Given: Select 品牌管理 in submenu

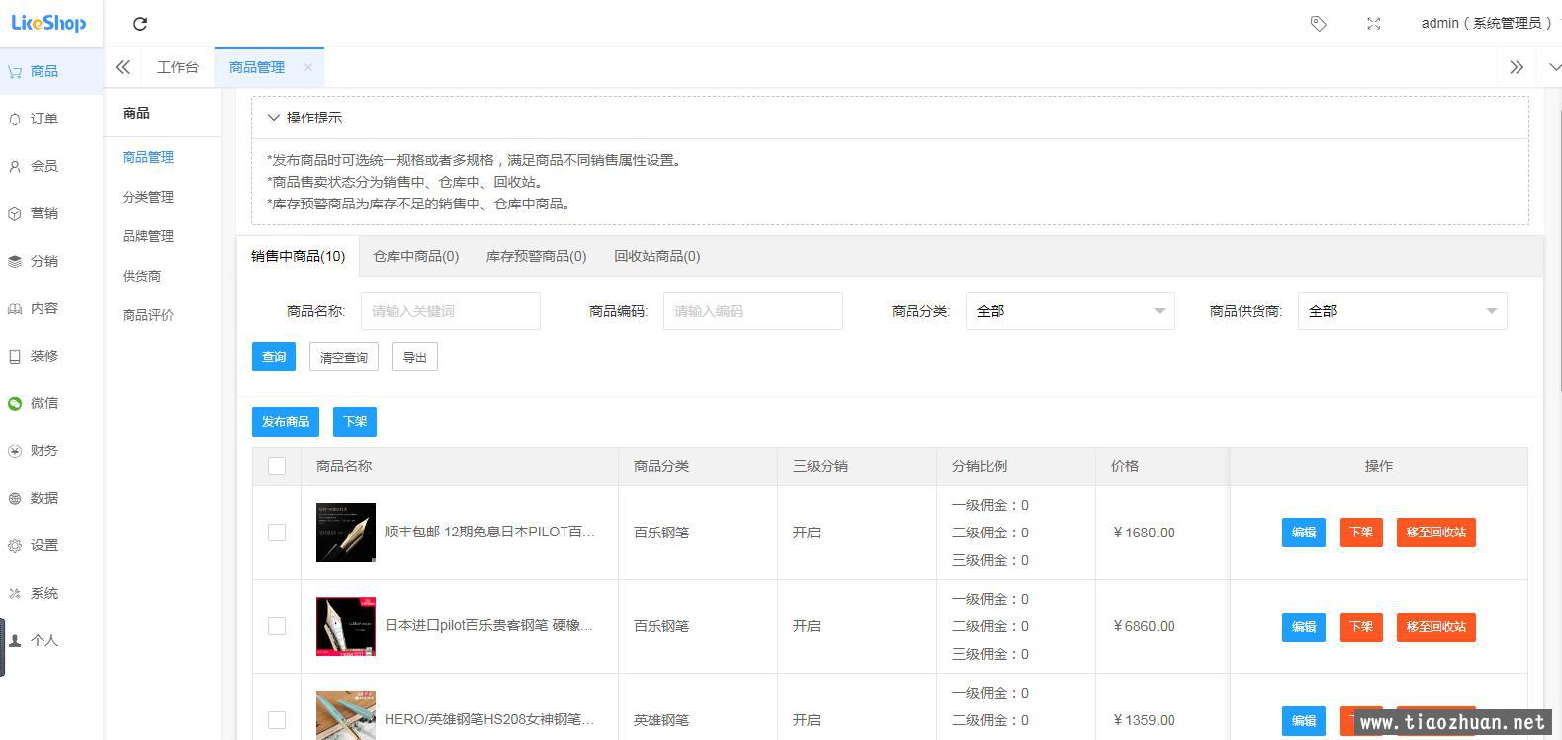Looking at the screenshot, I should coord(148,236).
